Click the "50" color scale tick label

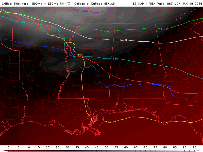pos(106,147)
